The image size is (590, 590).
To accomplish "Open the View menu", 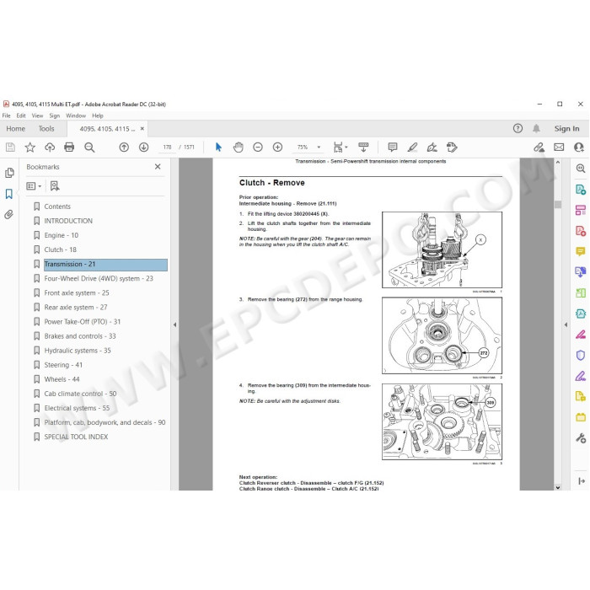I will coord(37,115).
